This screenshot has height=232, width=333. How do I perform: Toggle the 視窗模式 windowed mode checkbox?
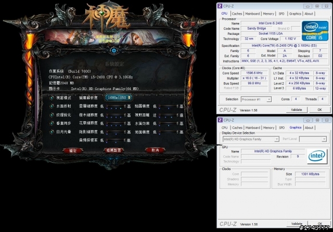[52, 98]
